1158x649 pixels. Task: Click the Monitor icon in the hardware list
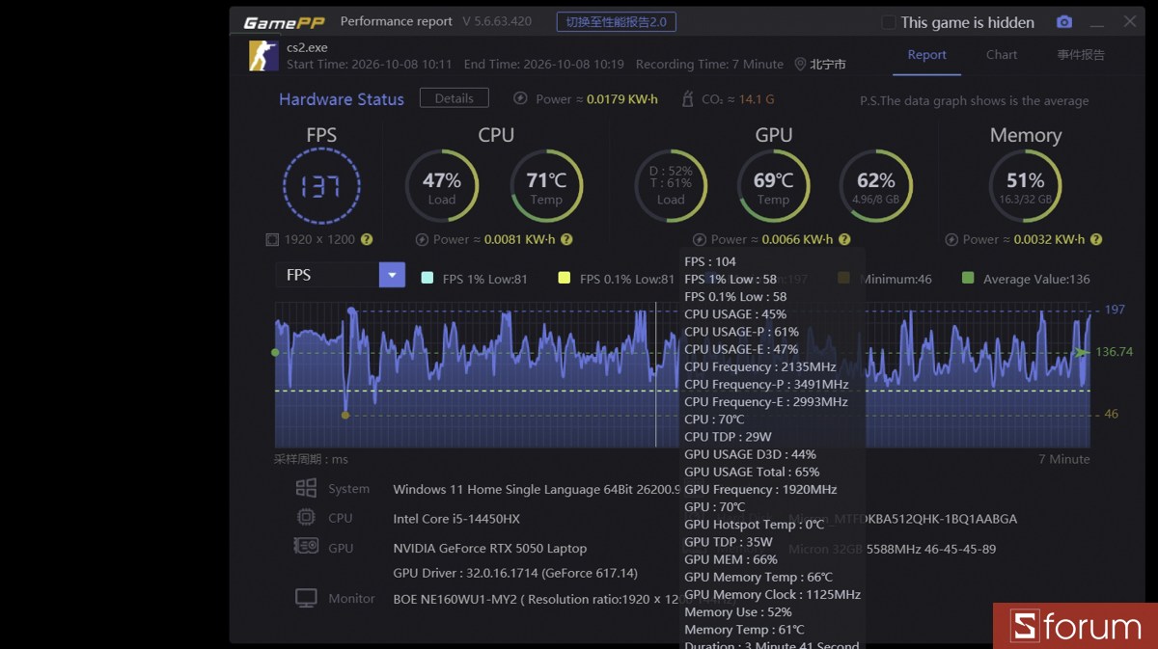pyautogui.click(x=306, y=598)
